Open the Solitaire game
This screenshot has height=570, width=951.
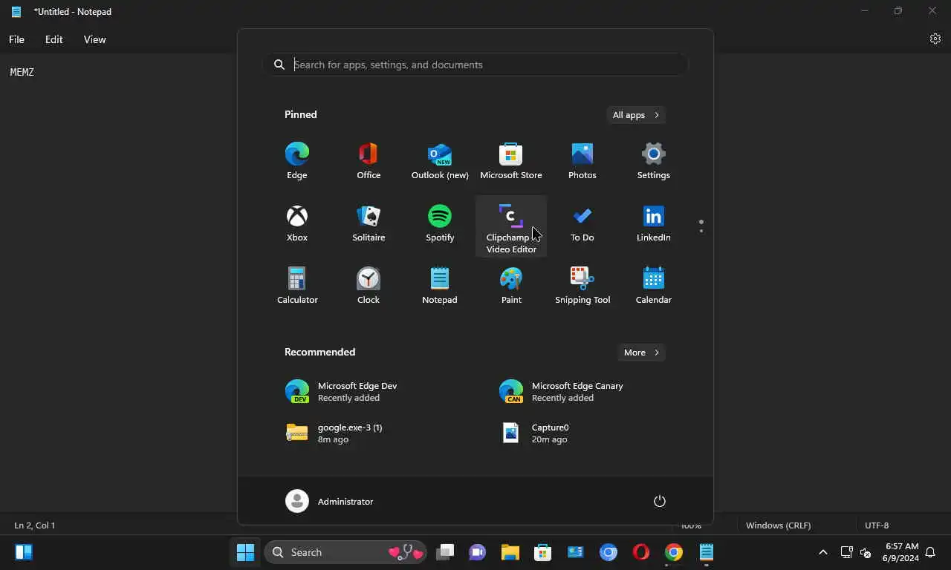pyautogui.click(x=369, y=223)
